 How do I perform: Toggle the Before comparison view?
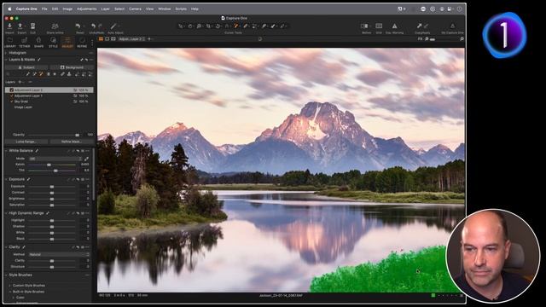[364, 26]
